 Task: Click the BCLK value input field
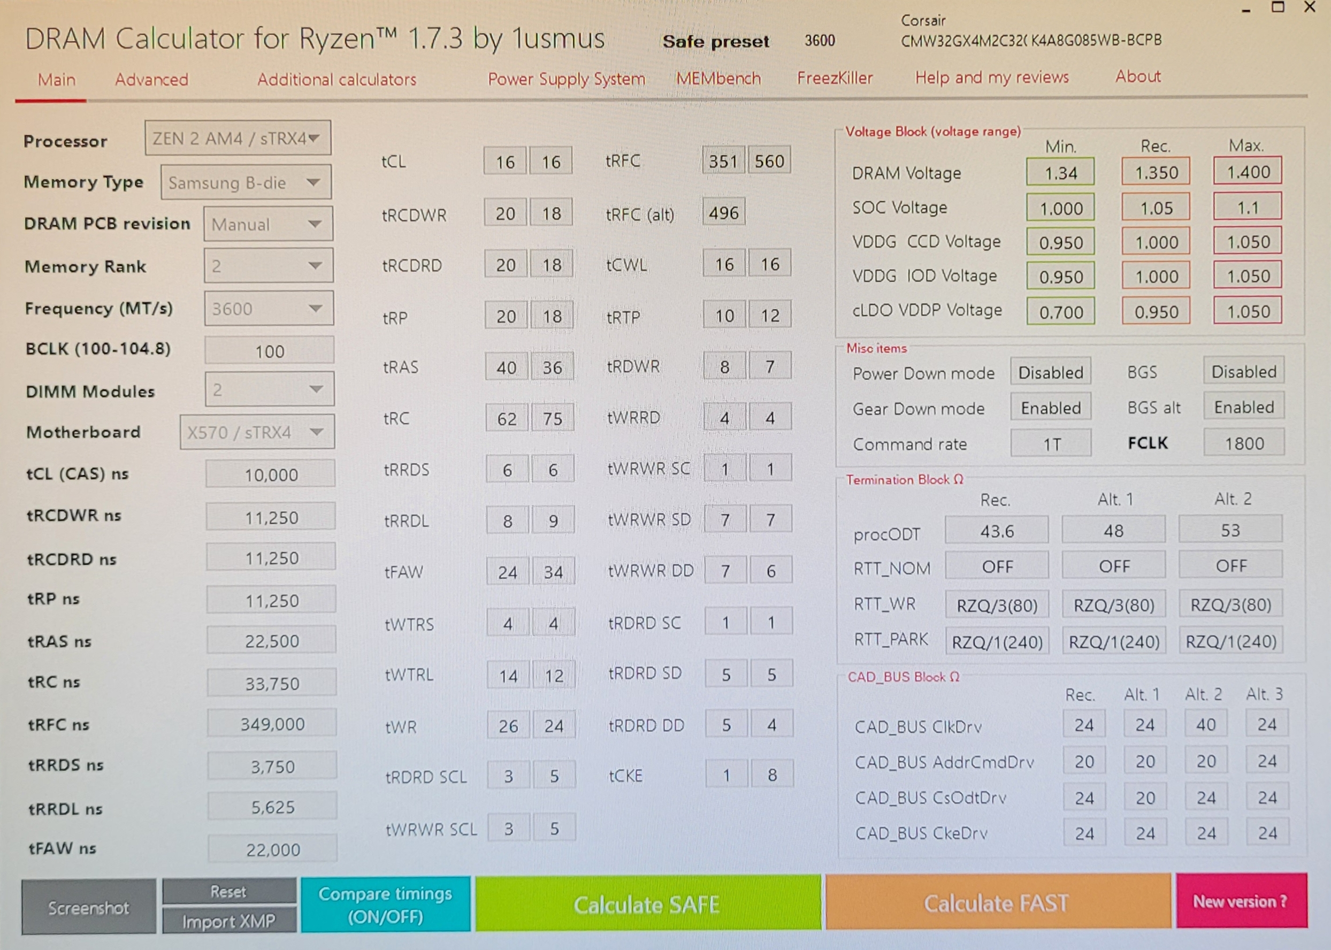(x=269, y=351)
